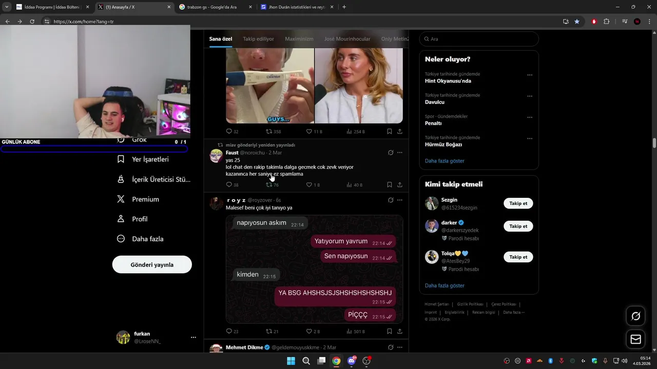The image size is (657, 369).
Task: Open options for Hürmüz Boğazı trend
Action: click(x=530, y=138)
